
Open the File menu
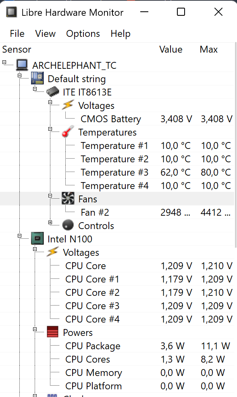[17, 34]
